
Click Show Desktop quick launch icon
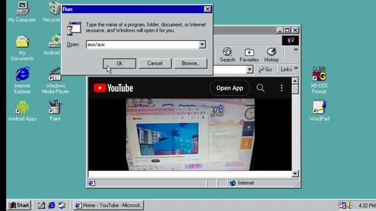41,205
